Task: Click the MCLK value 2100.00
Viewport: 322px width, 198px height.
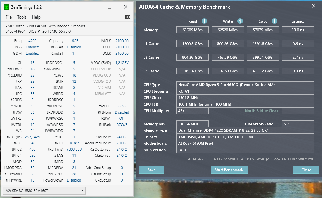Action: point(122,41)
